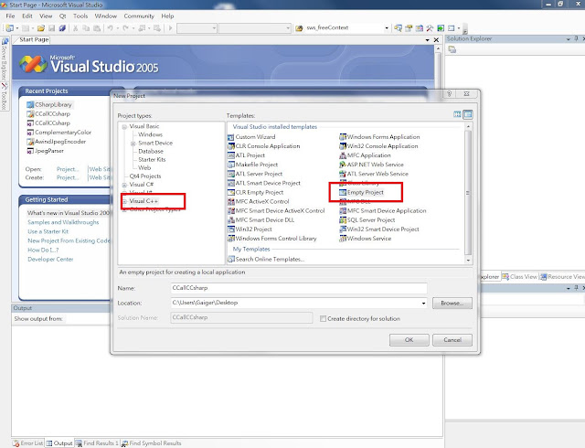
Task: Choose the SQL Server Project template
Action: pyautogui.click(x=367, y=220)
